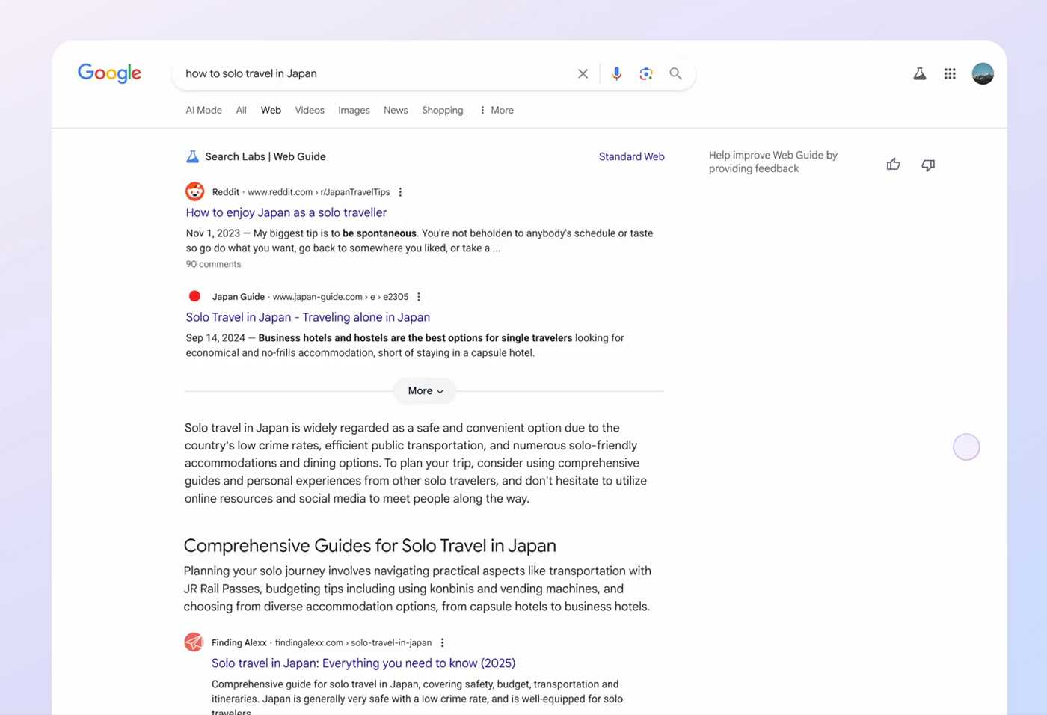Image resolution: width=1047 pixels, height=715 pixels.
Task: Open 'How to enjoy Japan as a solo traveller'
Action: (286, 212)
